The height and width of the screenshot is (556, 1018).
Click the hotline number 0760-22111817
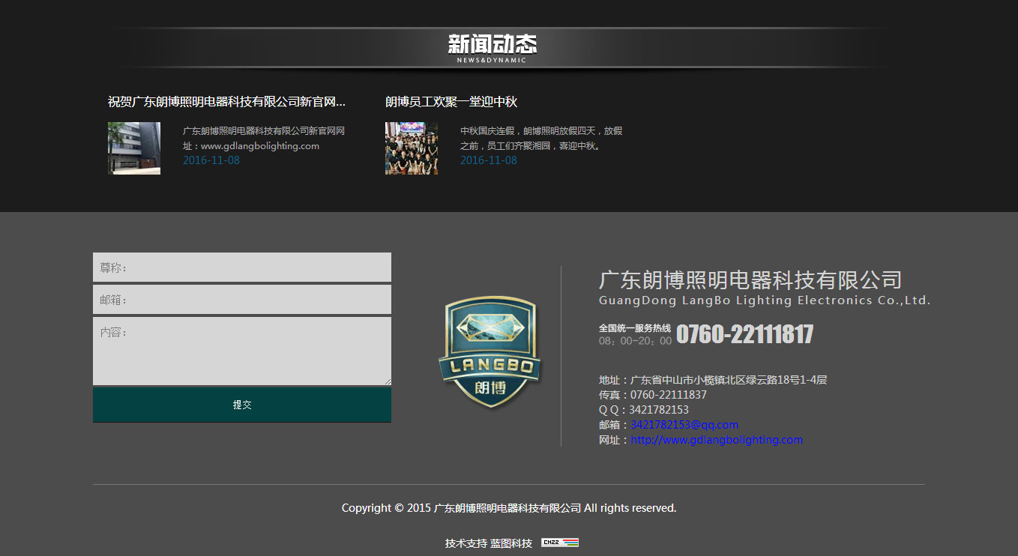744,334
